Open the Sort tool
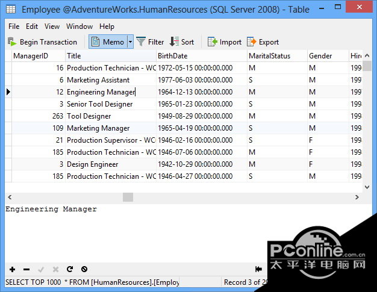This screenshot has width=377, height=292. tap(181, 42)
